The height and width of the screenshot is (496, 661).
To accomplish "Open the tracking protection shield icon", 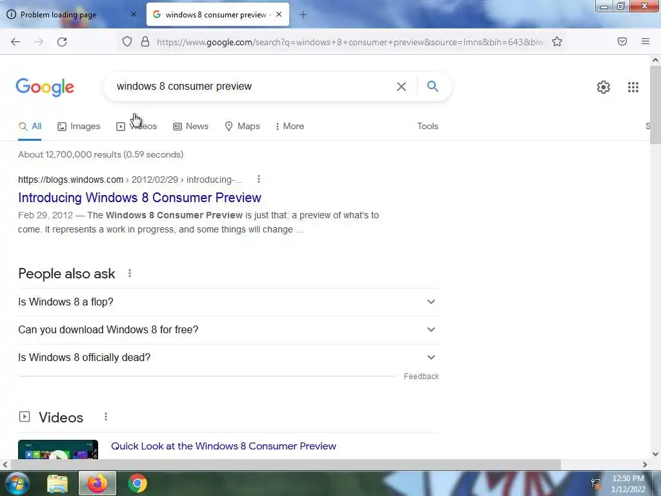I will pos(127,41).
